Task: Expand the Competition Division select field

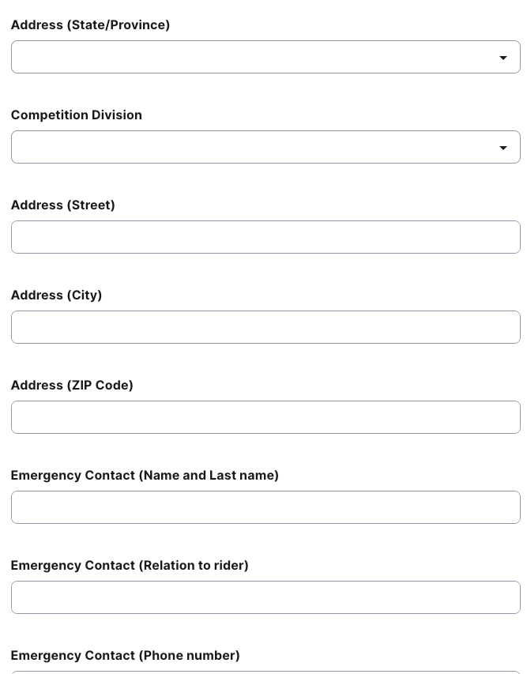Action: [x=253, y=147]
